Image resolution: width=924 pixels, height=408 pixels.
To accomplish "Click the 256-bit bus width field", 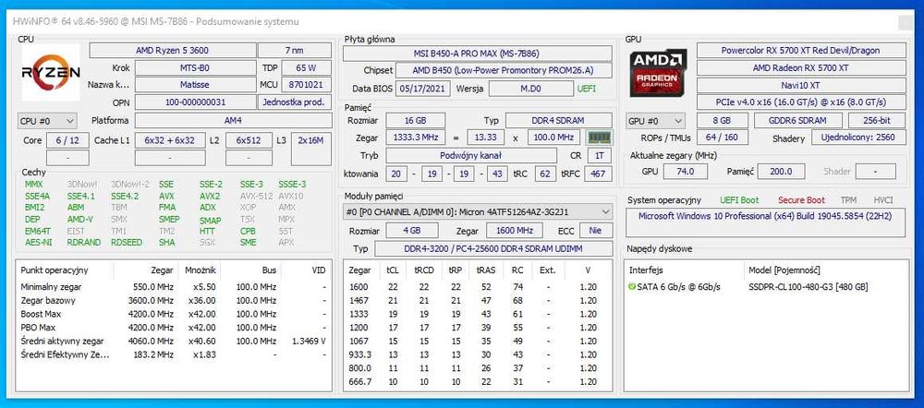I will [x=877, y=120].
